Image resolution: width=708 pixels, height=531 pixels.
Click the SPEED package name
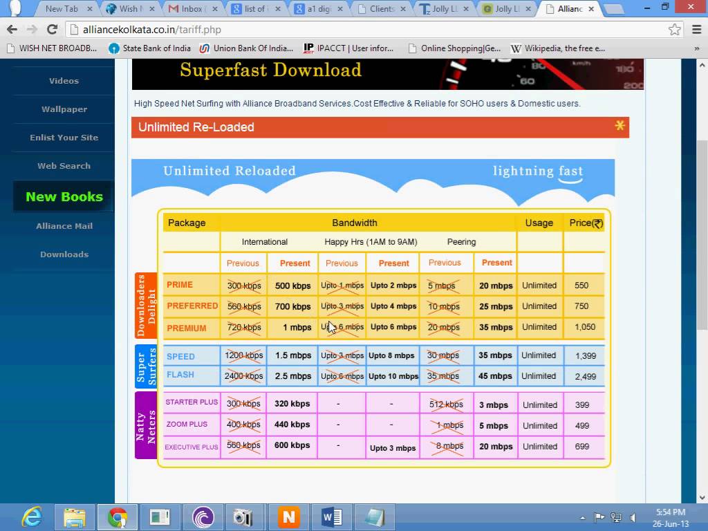[180, 356]
